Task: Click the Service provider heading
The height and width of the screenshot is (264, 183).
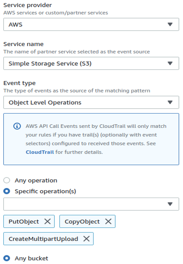Action: click(27, 5)
